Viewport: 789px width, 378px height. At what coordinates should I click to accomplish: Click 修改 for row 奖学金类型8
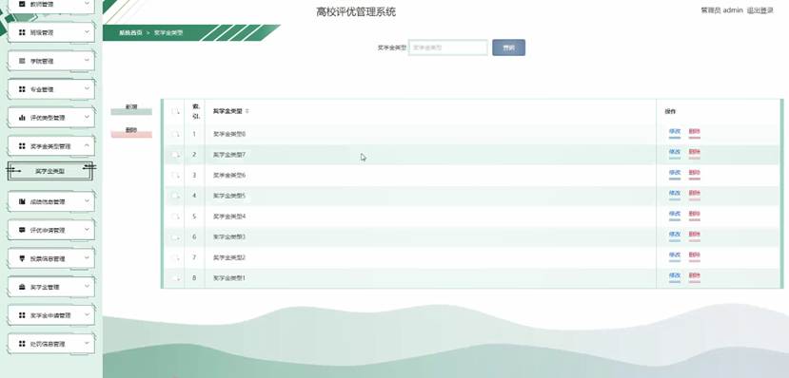[674, 132]
